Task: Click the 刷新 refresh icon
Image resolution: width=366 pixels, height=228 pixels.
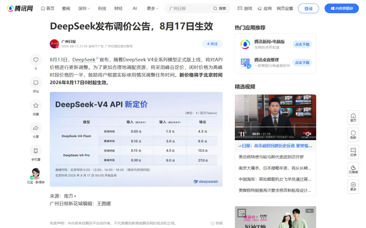Action: tap(353, 135)
